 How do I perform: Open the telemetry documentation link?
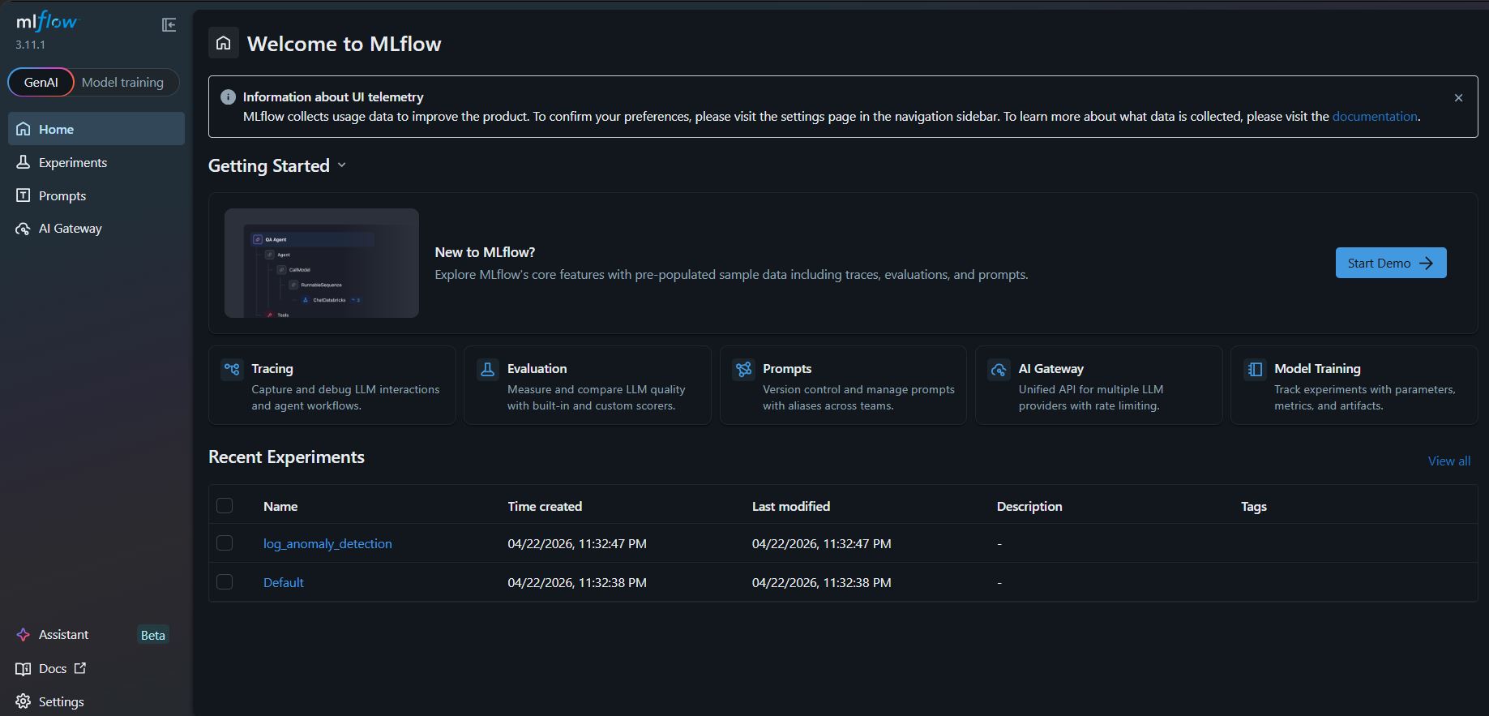point(1375,116)
